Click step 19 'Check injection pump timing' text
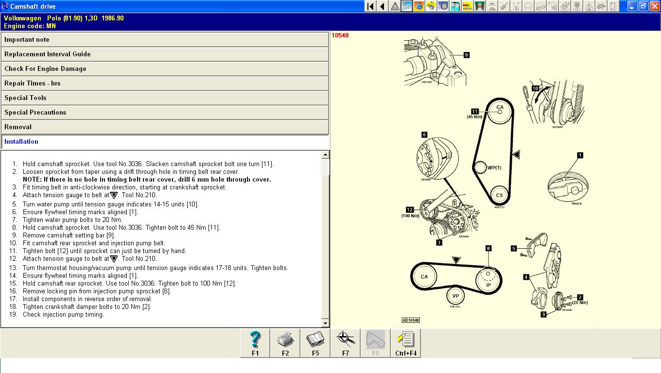Screen dimensions: 661x373 63,315
